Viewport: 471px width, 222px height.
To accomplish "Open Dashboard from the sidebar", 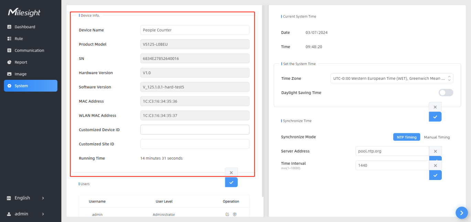I will [x=25, y=27].
